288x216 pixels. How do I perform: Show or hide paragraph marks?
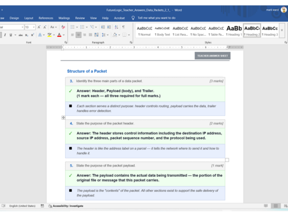click(123, 27)
